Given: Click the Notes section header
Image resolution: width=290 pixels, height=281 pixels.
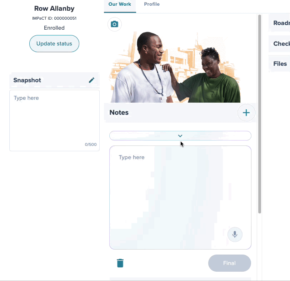Looking at the screenshot, I should [119, 113].
